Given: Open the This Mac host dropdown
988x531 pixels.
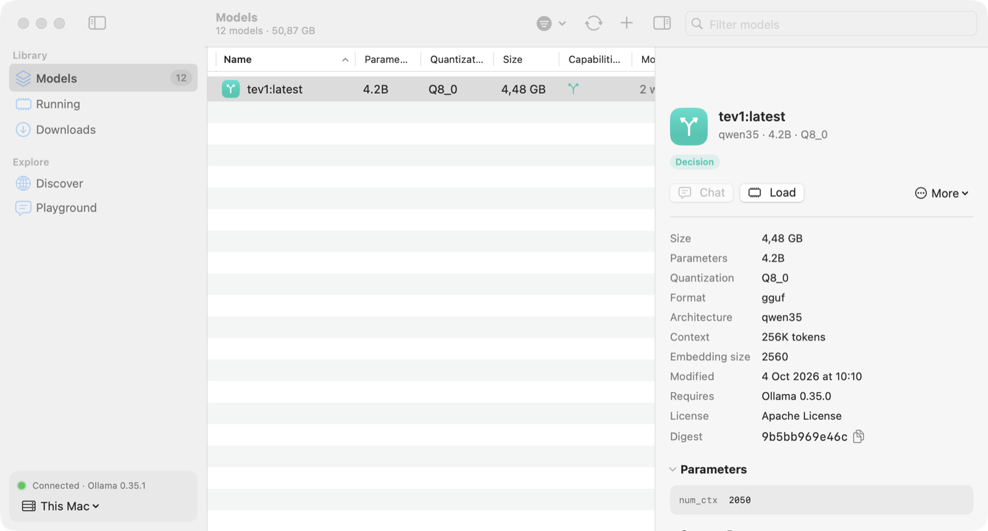Looking at the screenshot, I should coord(61,506).
